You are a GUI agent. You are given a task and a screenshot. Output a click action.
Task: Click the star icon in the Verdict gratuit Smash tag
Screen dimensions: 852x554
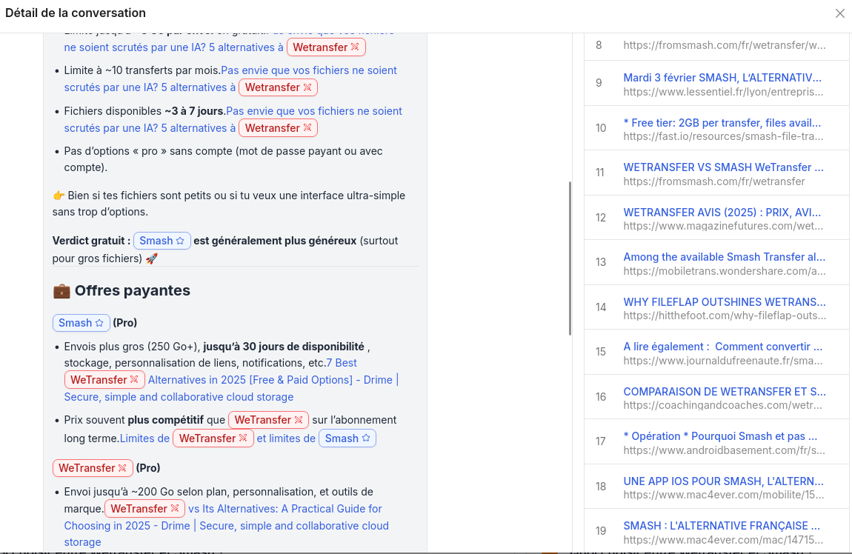click(x=180, y=241)
